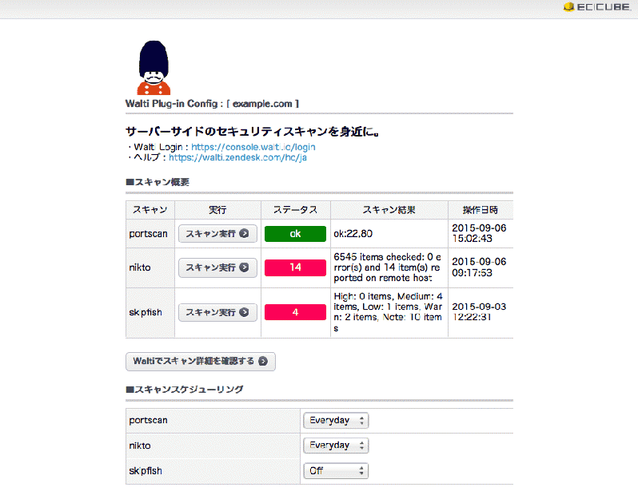Click 'スキャン結果' column header
Viewport: 638px width, 495px height.
click(389, 210)
